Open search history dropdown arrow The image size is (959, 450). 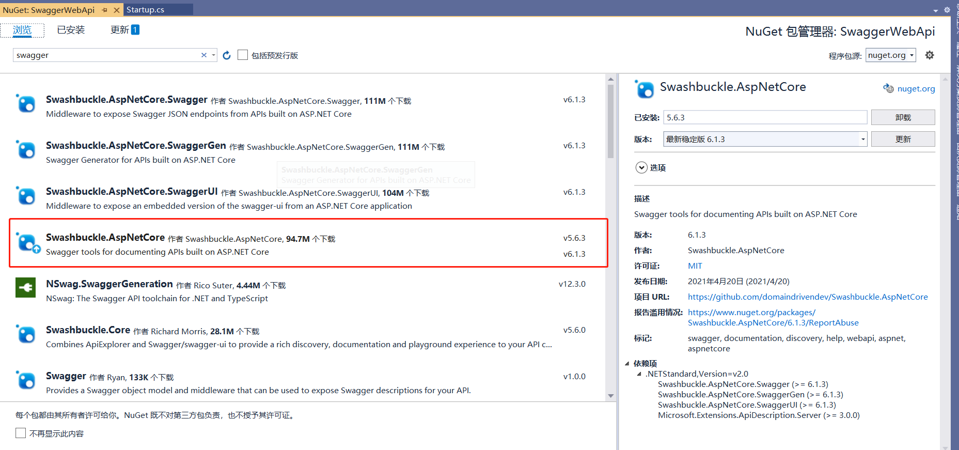coord(213,55)
